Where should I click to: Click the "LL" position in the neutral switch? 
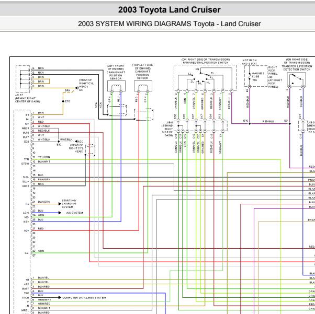click(189, 74)
